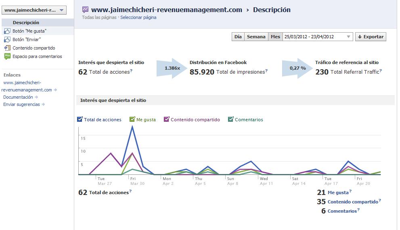Click the arrow icon after revenuemanagement.com link
This screenshot has width=400, height=230.
(55, 90)
